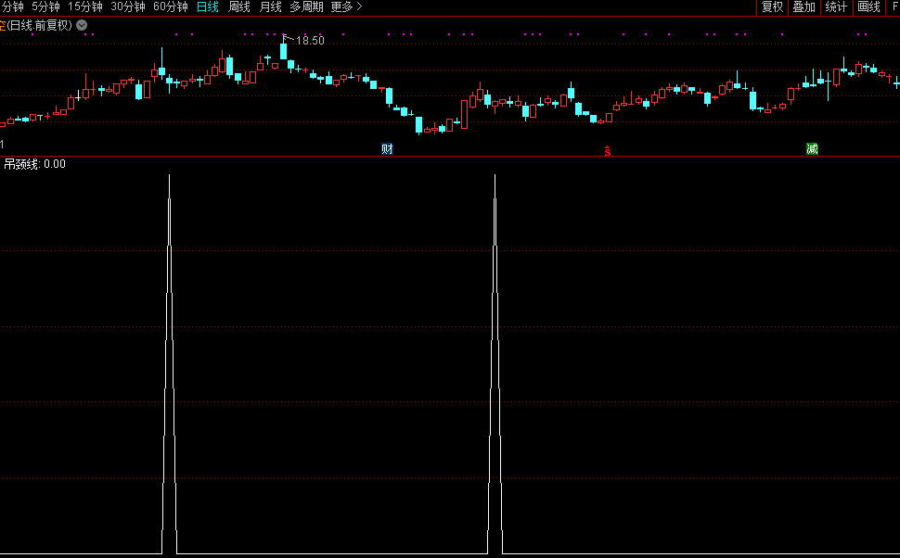
Task: Open the 多周期 multi-period view
Action: tap(306, 7)
